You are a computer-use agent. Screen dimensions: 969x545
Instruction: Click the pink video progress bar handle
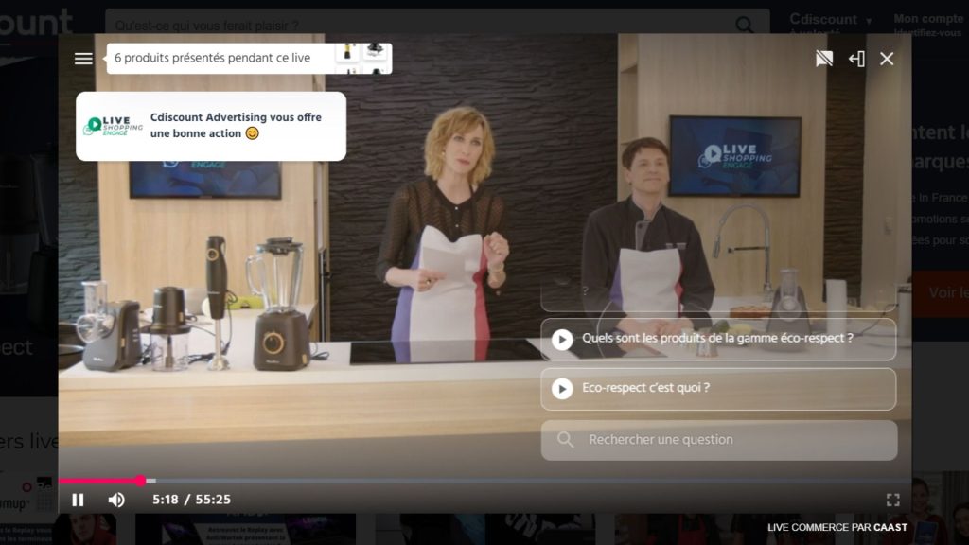point(141,481)
